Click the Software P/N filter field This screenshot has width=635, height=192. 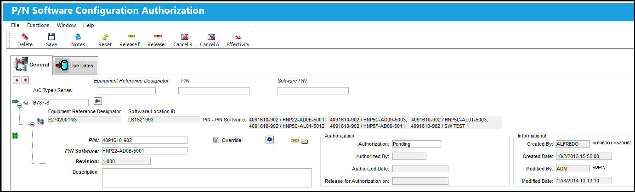coord(313,91)
